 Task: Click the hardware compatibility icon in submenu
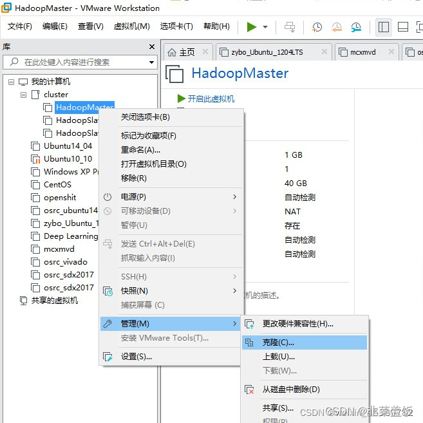249,324
